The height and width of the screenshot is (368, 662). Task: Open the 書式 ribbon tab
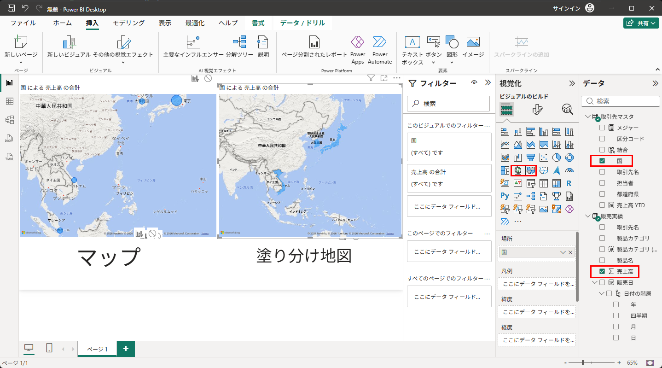click(258, 23)
